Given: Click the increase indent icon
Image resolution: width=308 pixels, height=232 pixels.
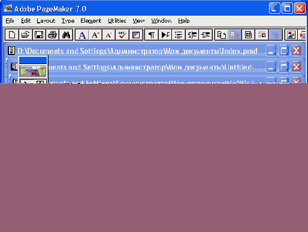Looking at the screenshot, I should coord(206,35).
